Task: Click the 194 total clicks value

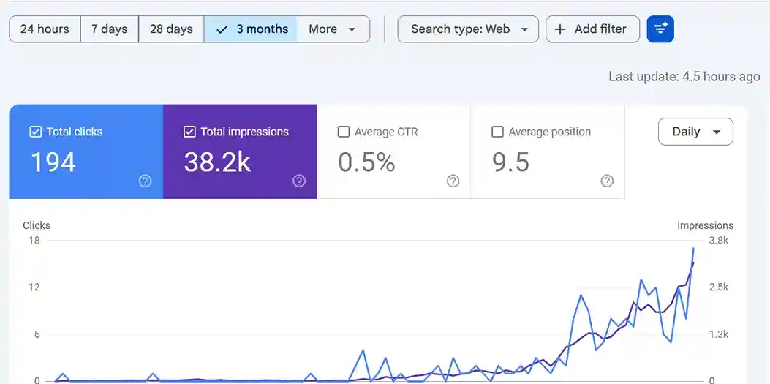Action: coord(53,162)
